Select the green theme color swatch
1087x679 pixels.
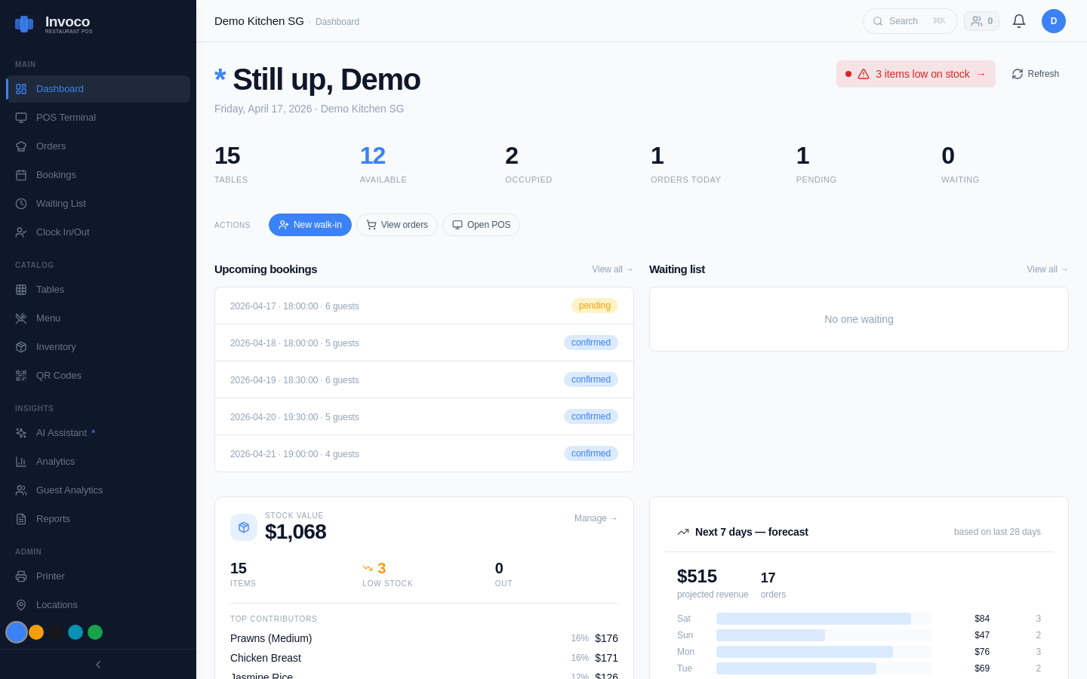(95, 632)
